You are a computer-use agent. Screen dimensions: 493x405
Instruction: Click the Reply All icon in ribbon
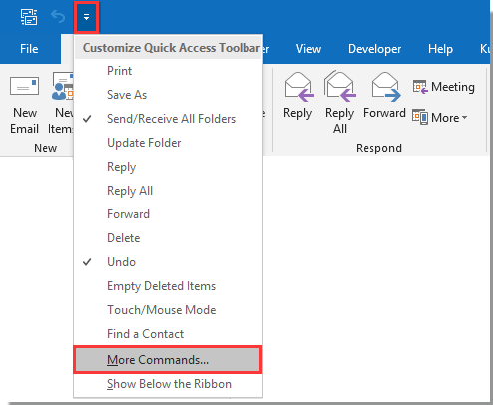click(x=339, y=86)
